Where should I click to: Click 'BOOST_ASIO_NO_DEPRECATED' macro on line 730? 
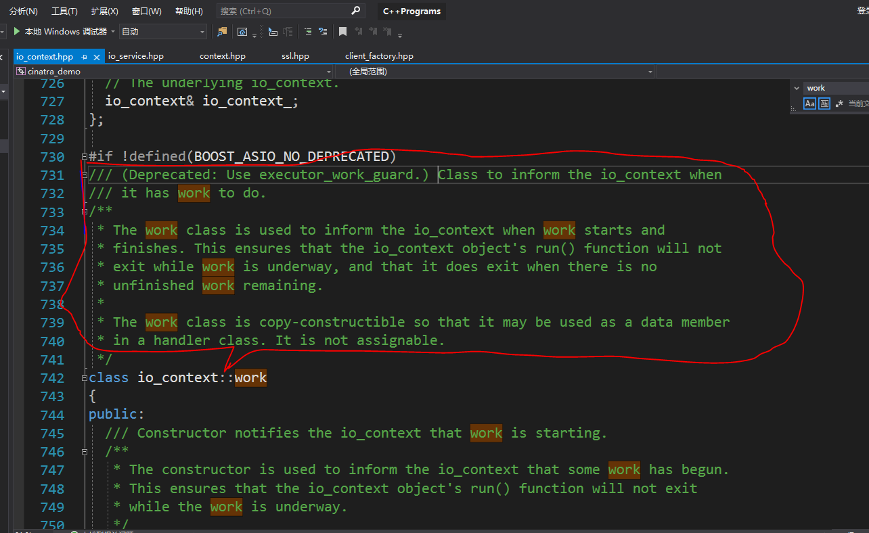point(292,156)
